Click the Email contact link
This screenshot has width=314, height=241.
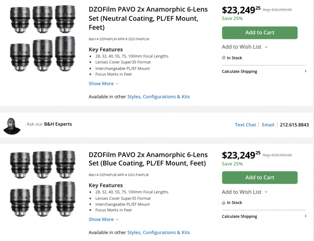click(x=268, y=125)
